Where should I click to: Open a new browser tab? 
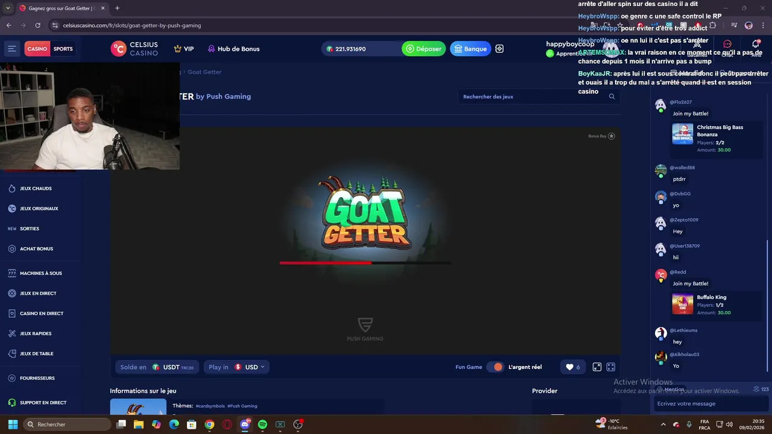pyautogui.click(x=117, y=8)
